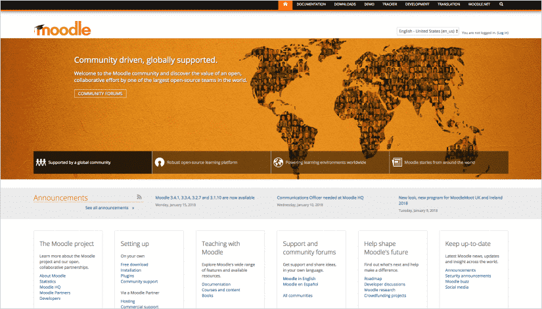Click the Free download link
This screenshot has height=309, width=542.
[134, 264]
